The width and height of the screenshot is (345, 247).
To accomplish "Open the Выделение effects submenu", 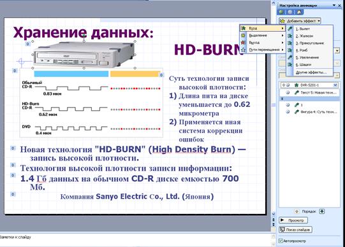I will (263, 36).
